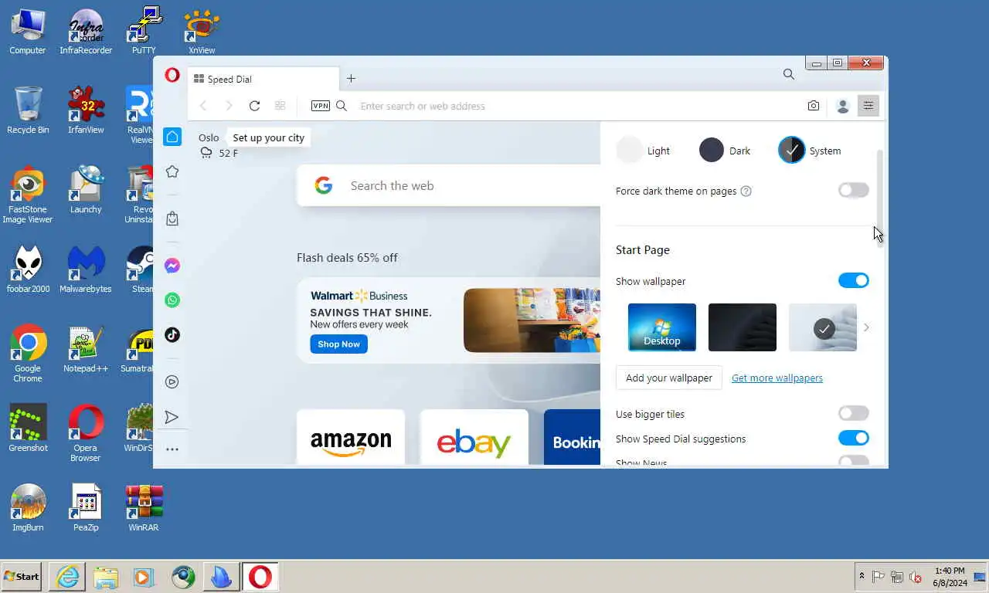Viewport: 989px width, 593px height.
Task: Open the Opera main menu logo
Action: pos(172,75)
